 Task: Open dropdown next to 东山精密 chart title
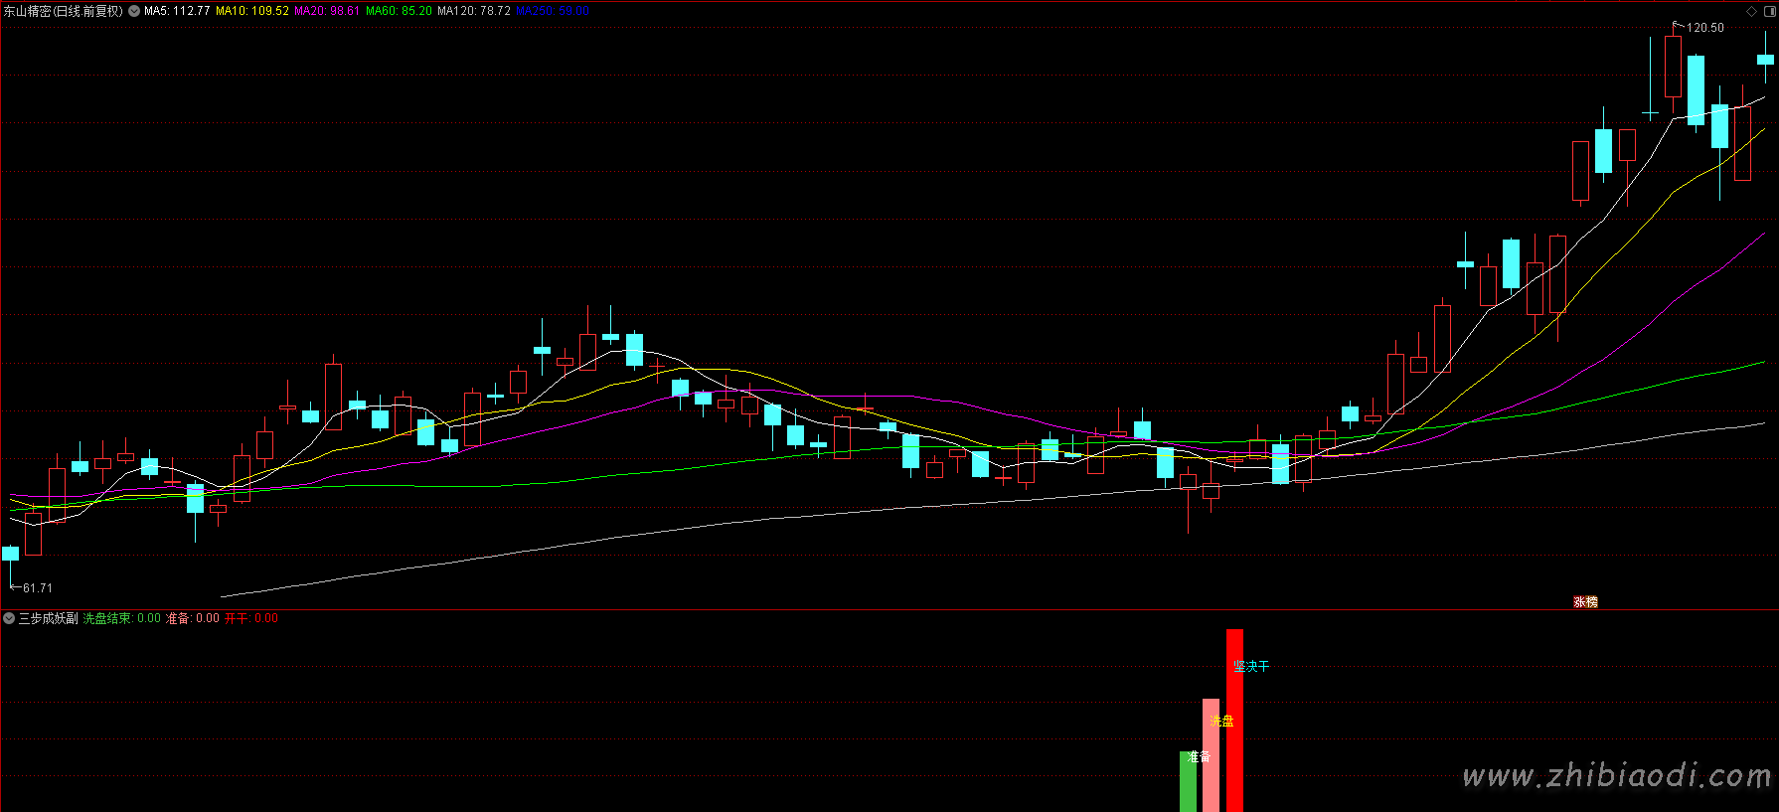[134, 11]
